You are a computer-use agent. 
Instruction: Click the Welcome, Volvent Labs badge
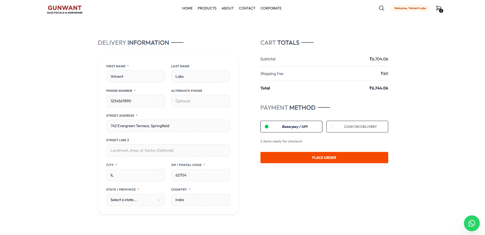[x=410, y=8]
